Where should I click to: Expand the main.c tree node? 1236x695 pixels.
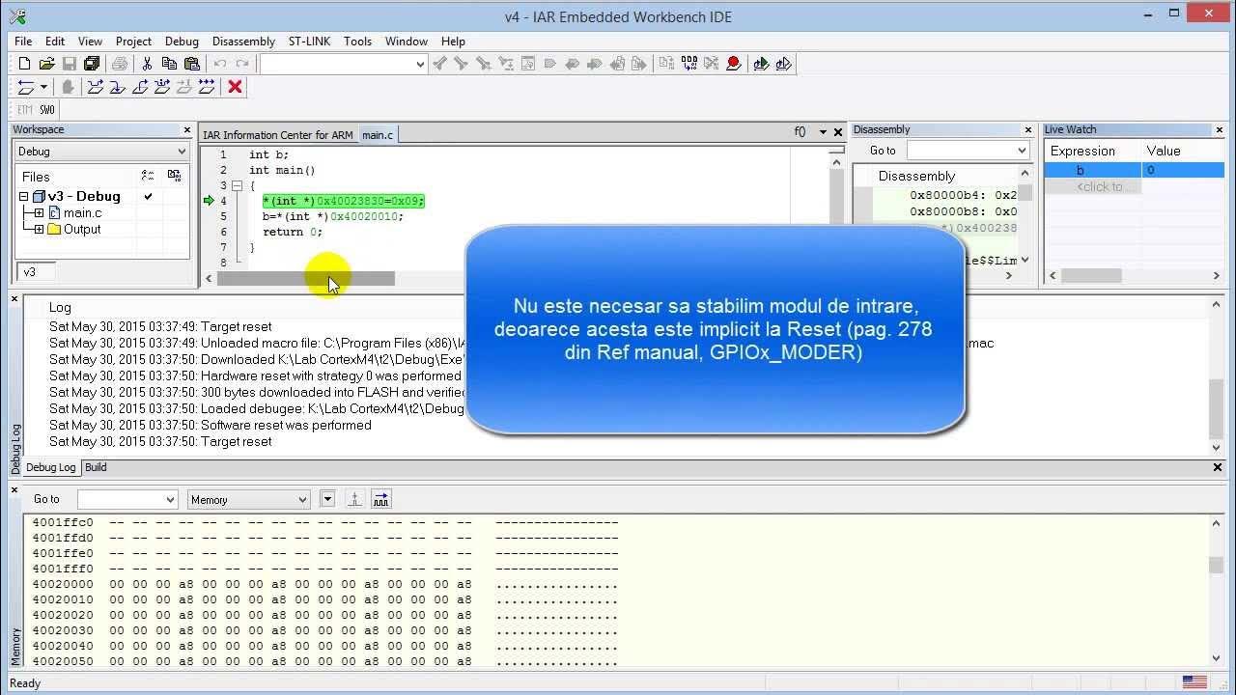click(39, 212)
